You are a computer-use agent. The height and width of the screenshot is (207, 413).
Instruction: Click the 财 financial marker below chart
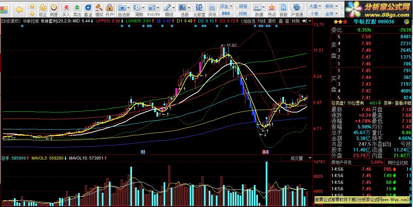tap(143, 152)
